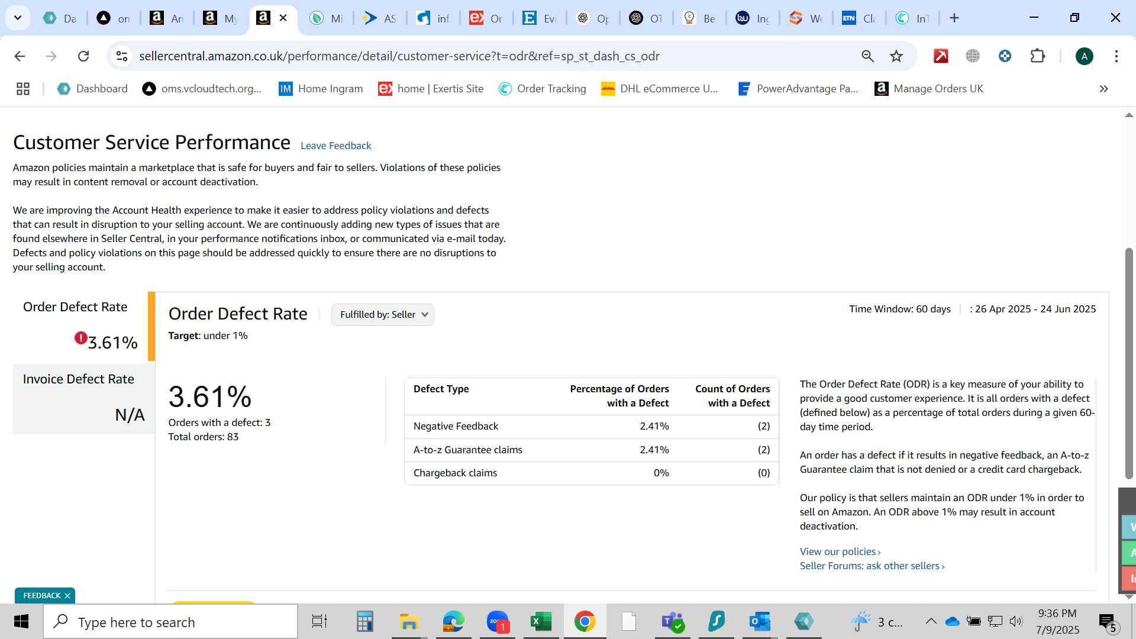The width and height of the screenshot is (1136, 639).
Task: Open the View our policies link
Action: pyautogui.click(x=840, y=551)
